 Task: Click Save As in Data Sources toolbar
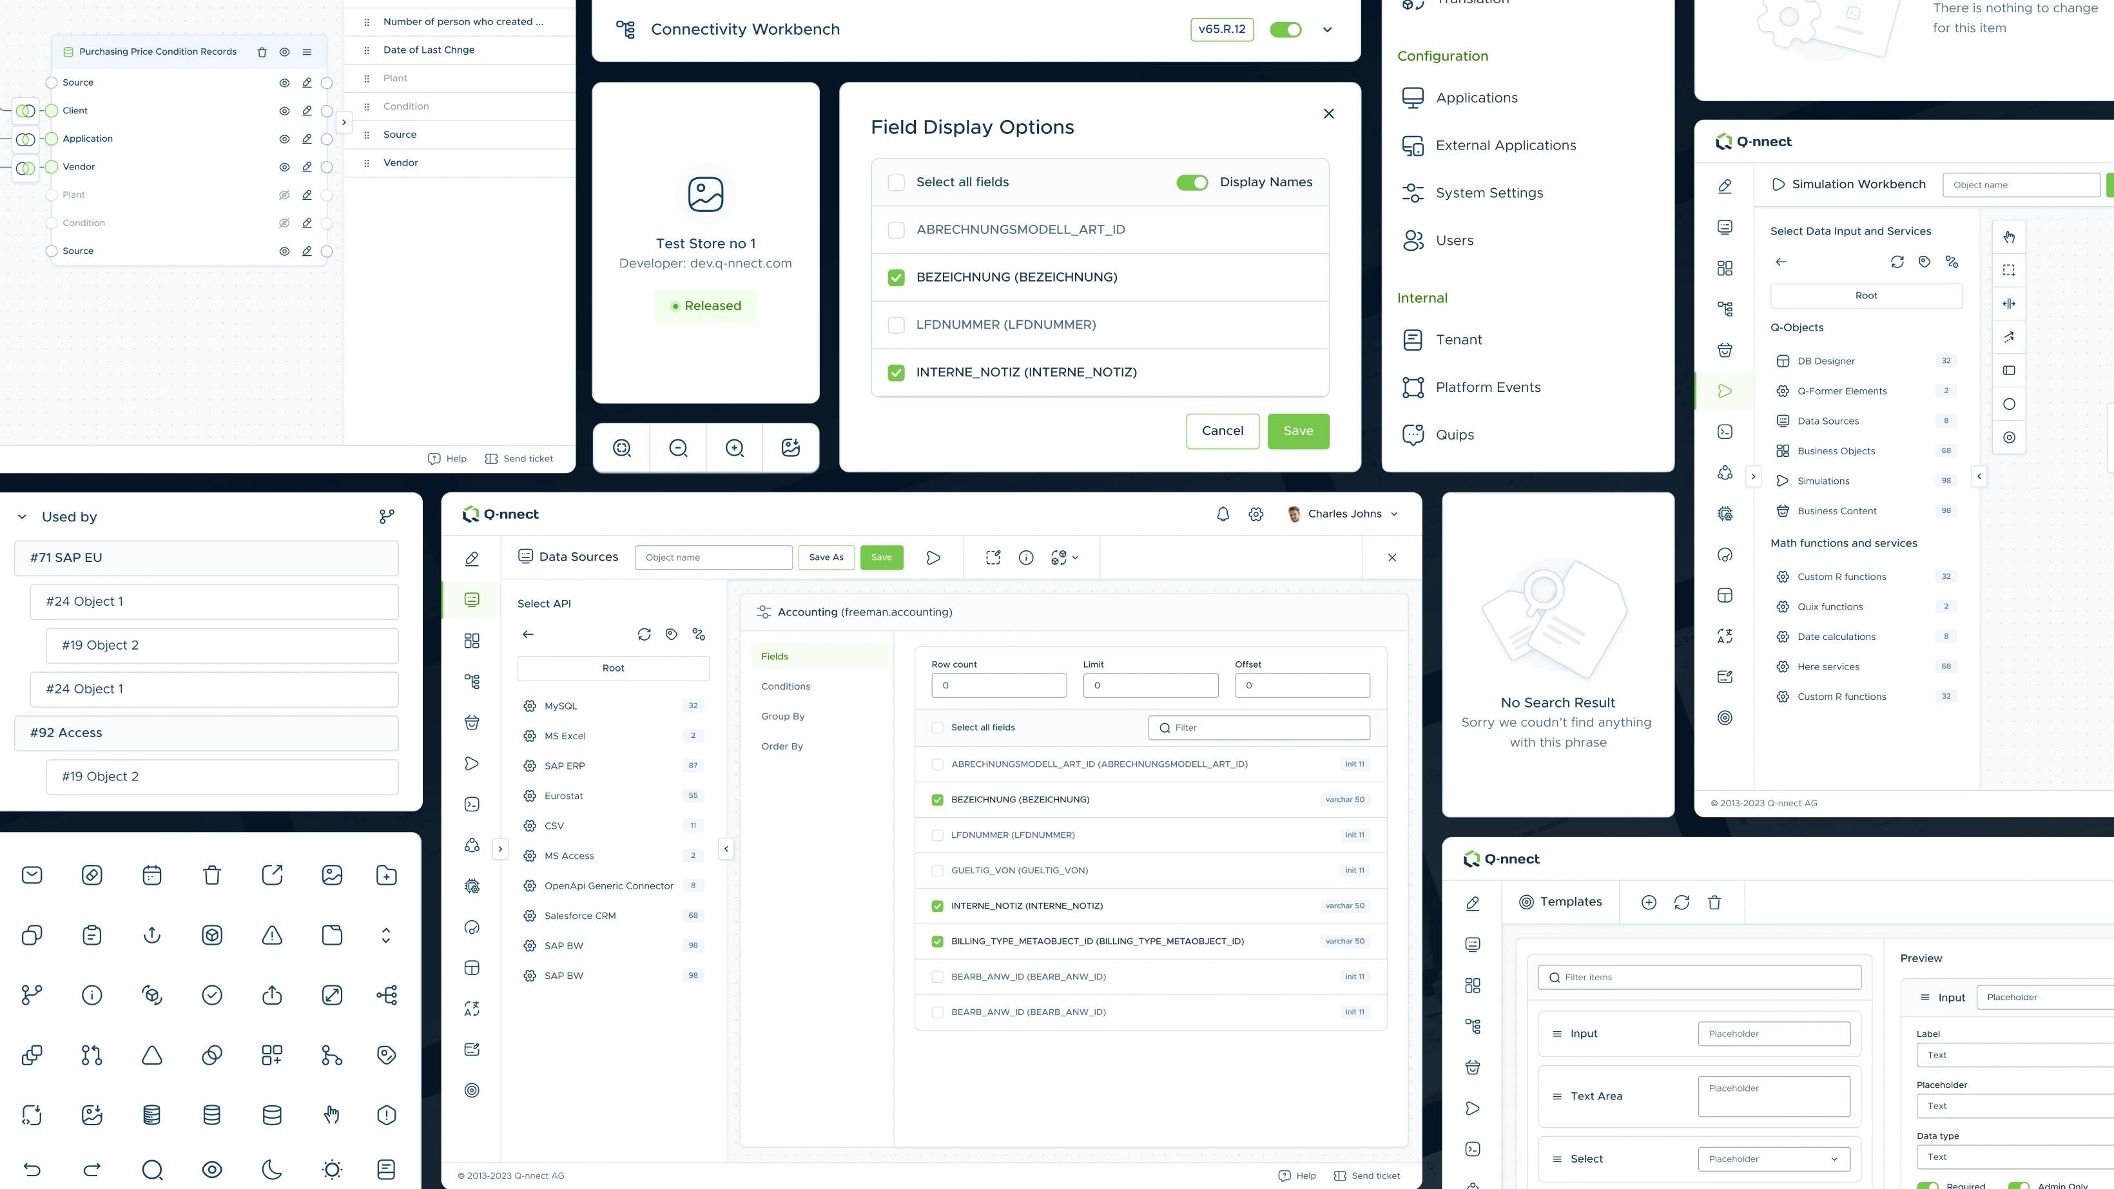(826, 558)
